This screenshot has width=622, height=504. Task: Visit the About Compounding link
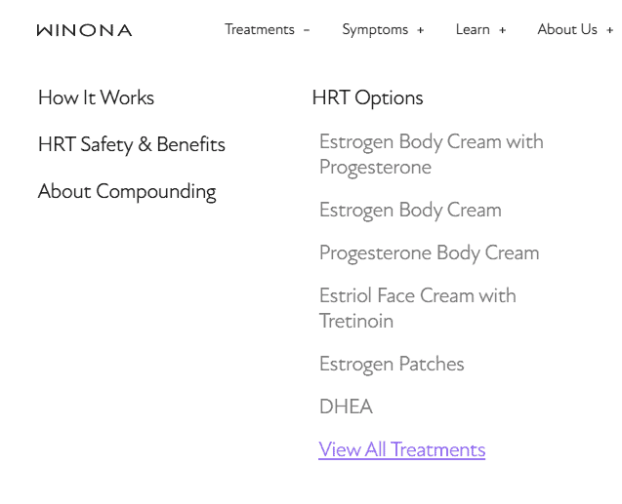point(127,191)
